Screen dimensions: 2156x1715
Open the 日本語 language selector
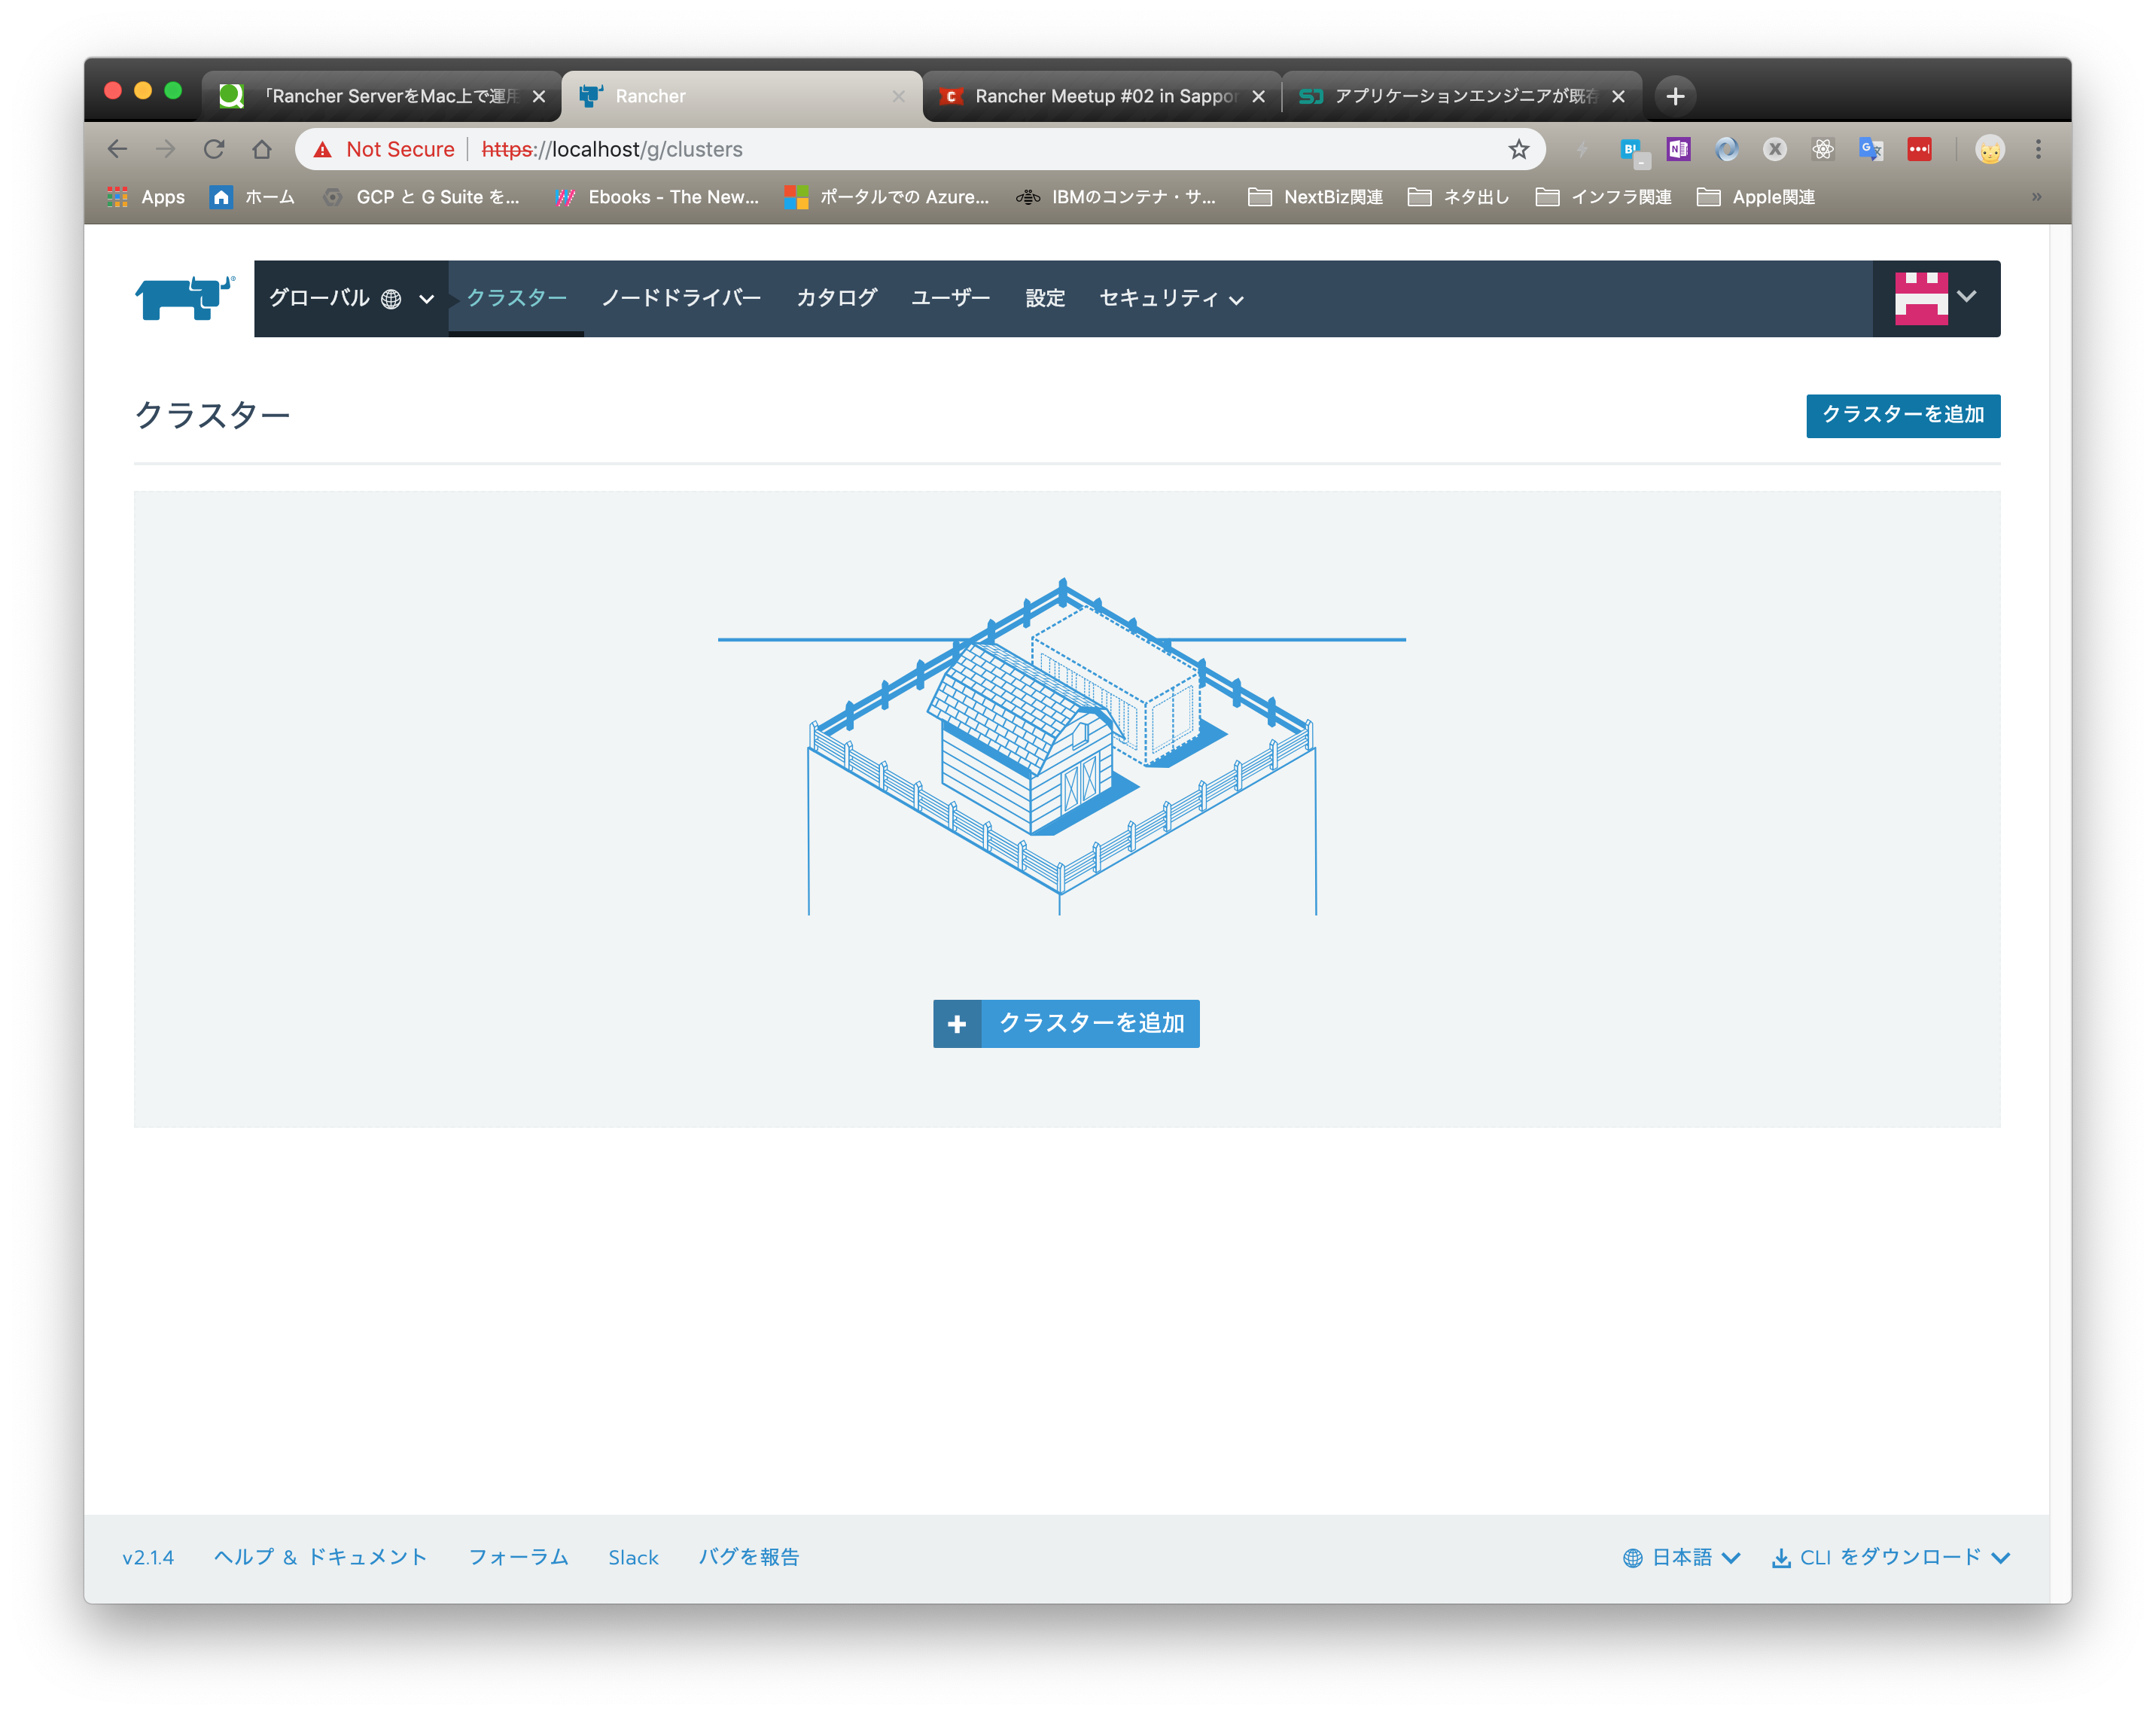pyautogui.click(x=1682, y=1557)
